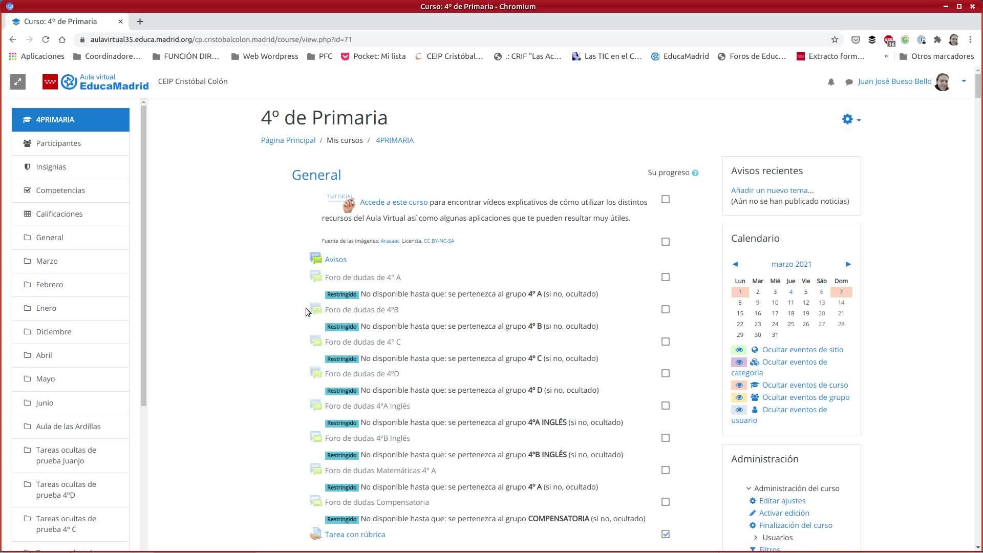Click the progress help question icon
The height and width of the screenshot is (553, 983).
click(695, 173)
